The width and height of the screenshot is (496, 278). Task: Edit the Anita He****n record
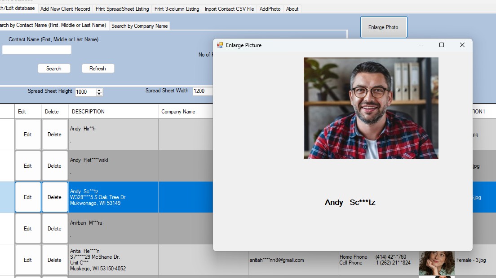[28, 260]
